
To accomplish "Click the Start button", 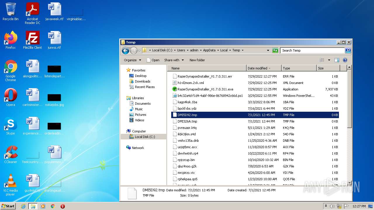I will pyautogui.click(x=8, y=206).
